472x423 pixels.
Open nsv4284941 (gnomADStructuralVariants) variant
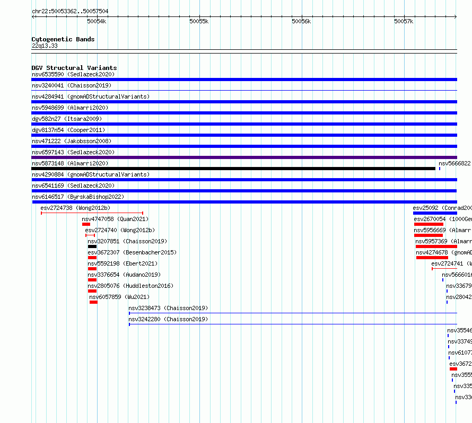coord(91,96)
